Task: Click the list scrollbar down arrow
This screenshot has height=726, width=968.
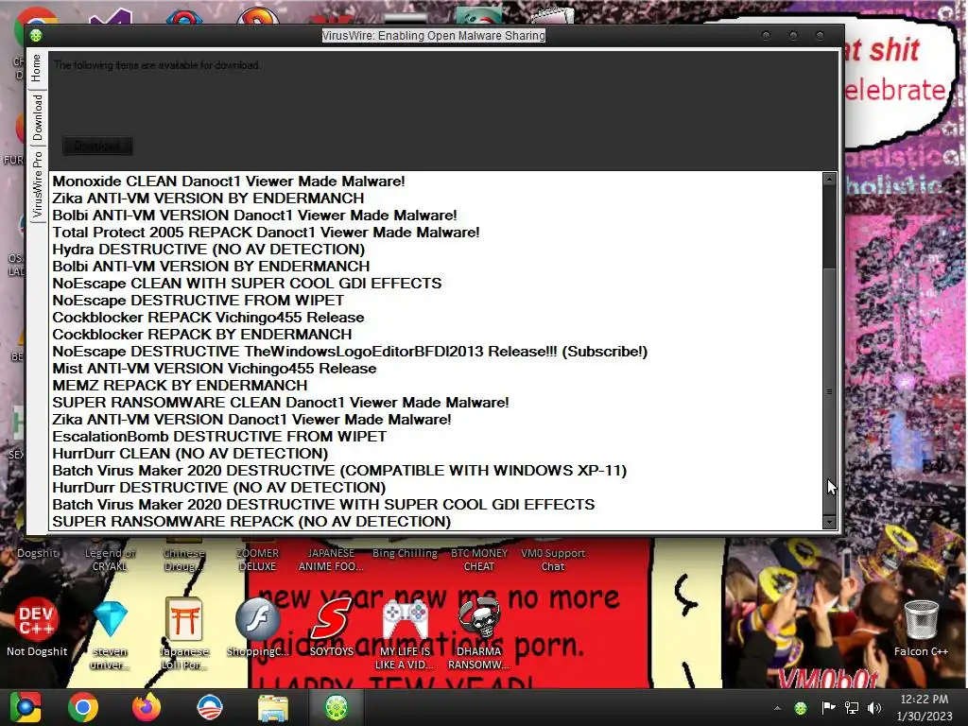Action: pos(830,522)
